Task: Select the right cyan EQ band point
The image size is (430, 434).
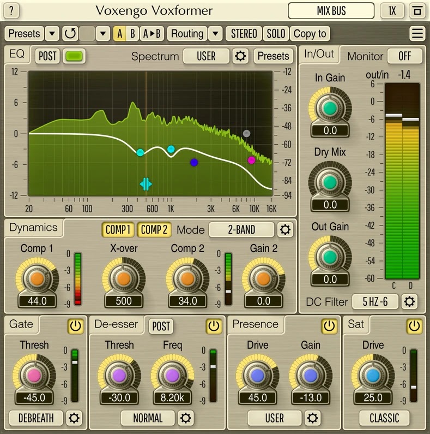Action: (171, 149)
